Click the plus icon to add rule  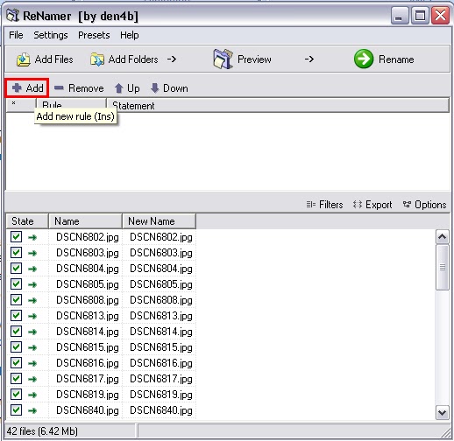[17, 87]
